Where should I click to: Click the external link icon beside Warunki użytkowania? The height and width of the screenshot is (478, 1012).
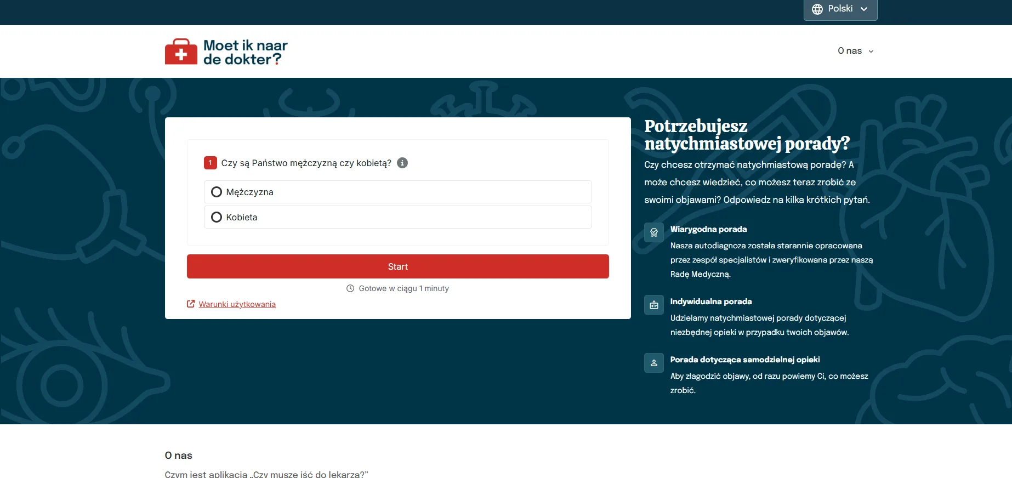click(x=191, y=304)
